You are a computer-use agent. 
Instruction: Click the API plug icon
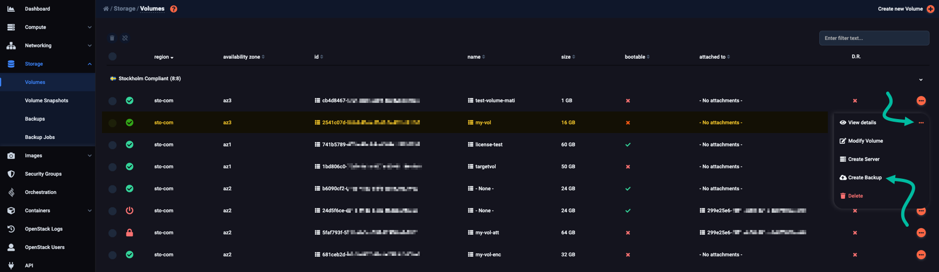coord(11,266)
